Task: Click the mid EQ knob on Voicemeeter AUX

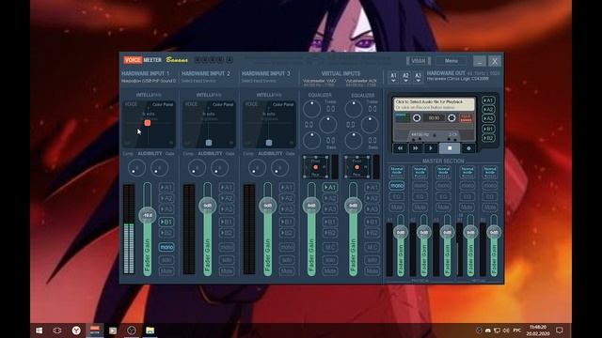Action: 370,125
